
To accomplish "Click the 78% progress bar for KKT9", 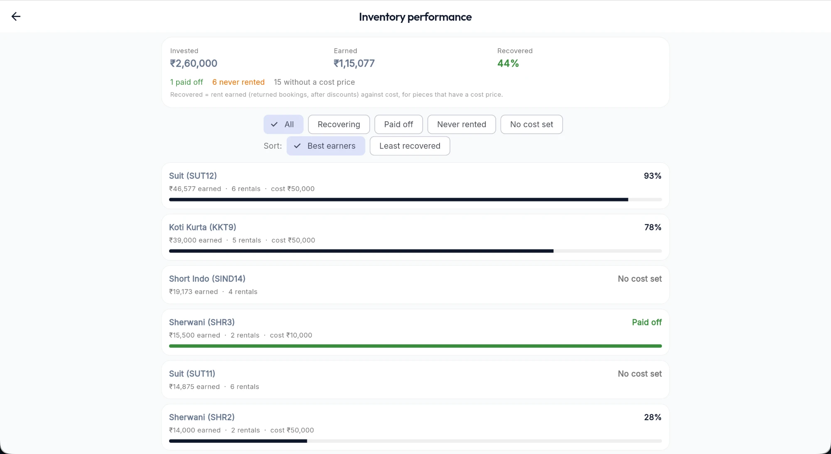I will 415,251.
